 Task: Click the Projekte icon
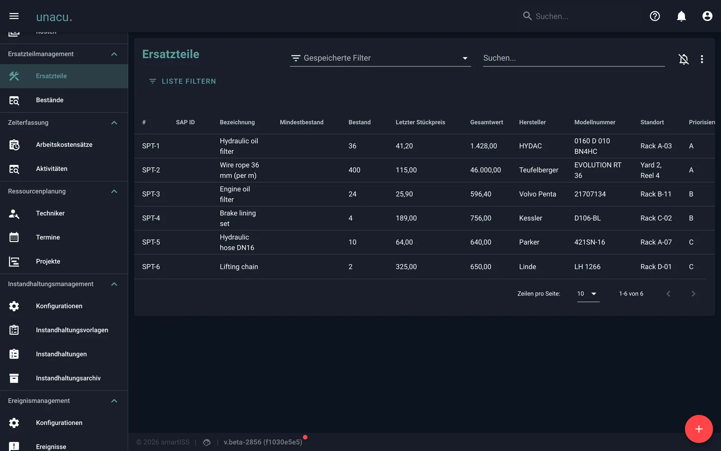pyautogui.click(x=14, y=262)
